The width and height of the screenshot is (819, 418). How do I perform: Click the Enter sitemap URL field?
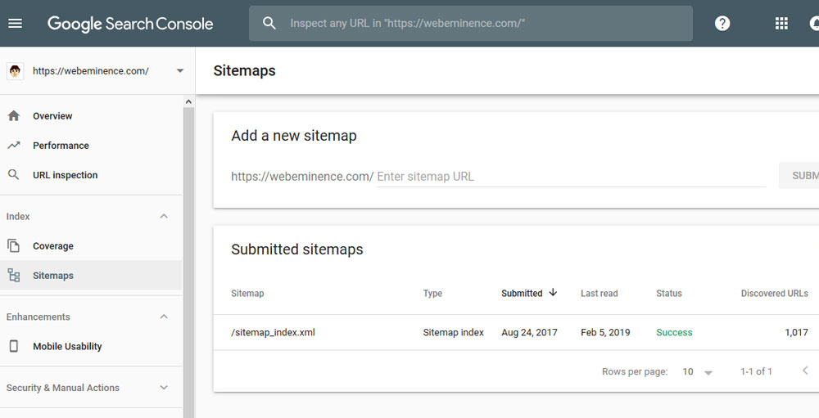coord(572,177)
